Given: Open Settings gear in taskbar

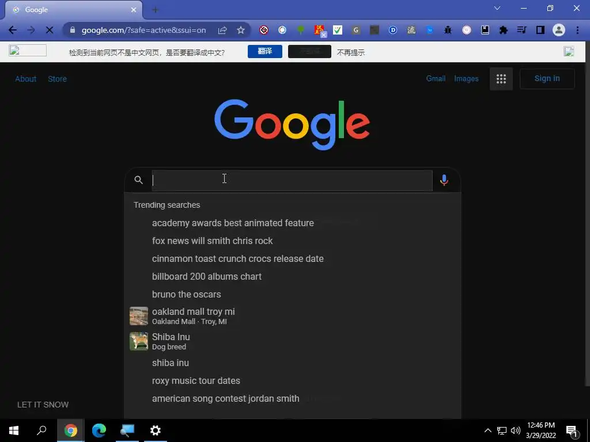Looking at the screenshot, I should (156, 430).
